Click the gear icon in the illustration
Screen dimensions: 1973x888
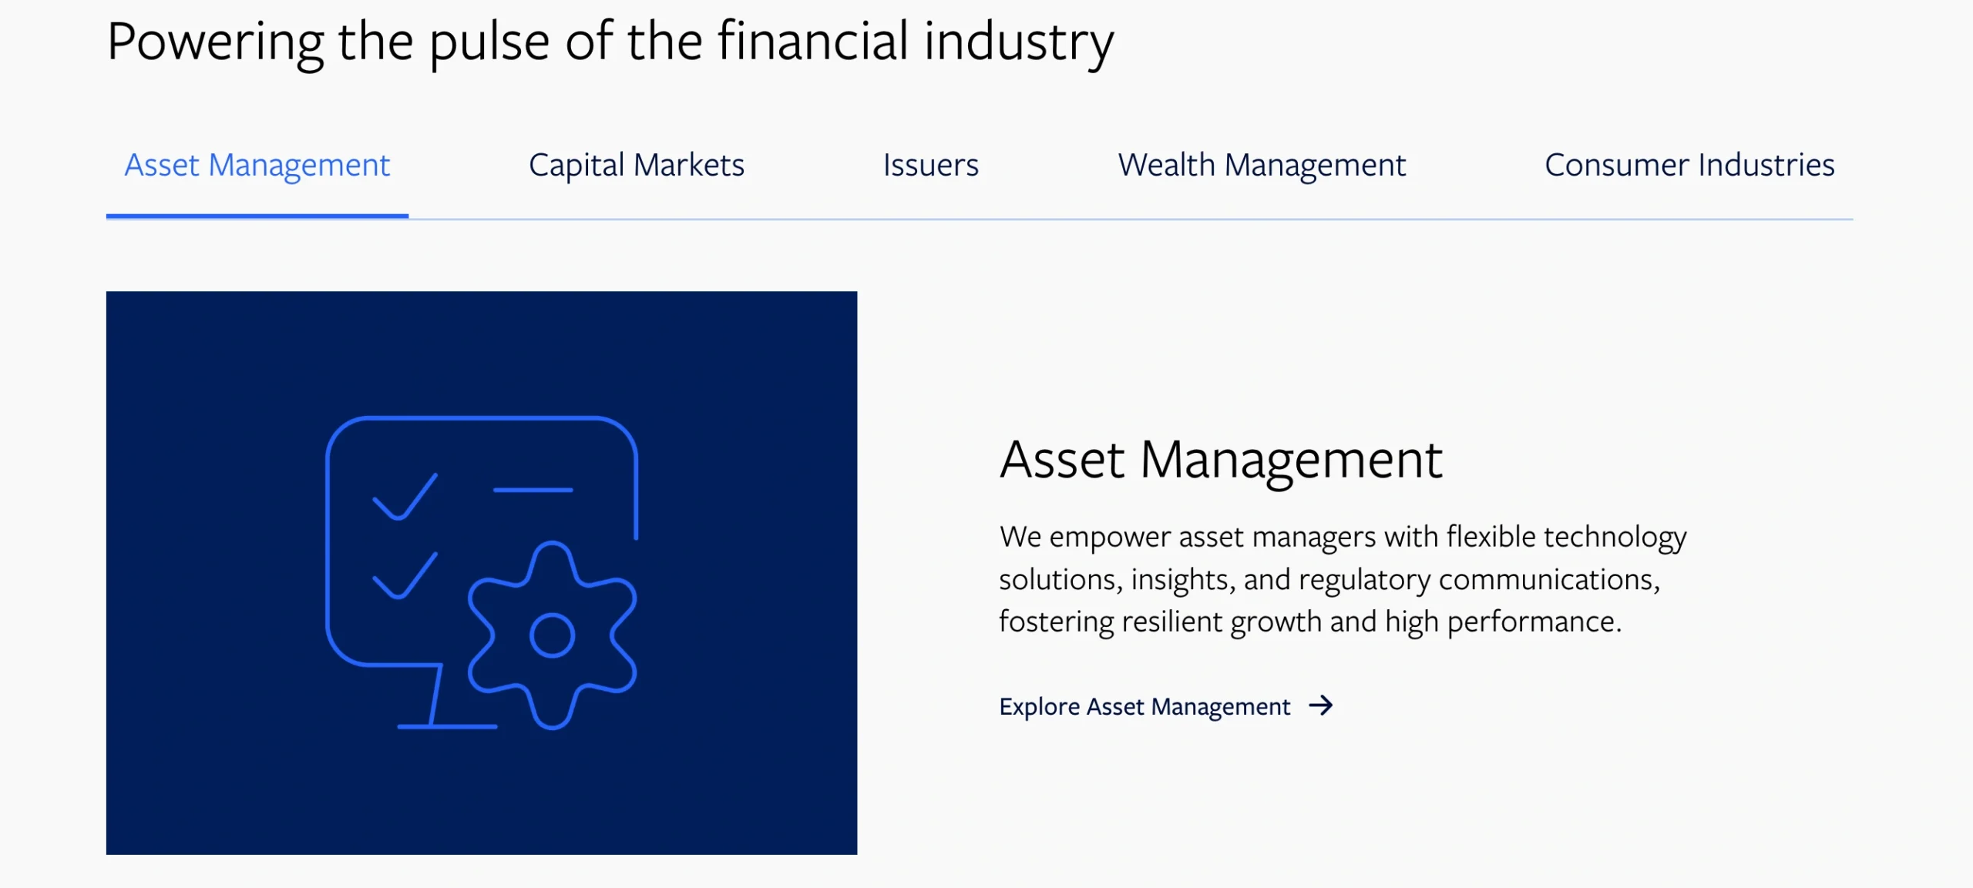(552, 636)
